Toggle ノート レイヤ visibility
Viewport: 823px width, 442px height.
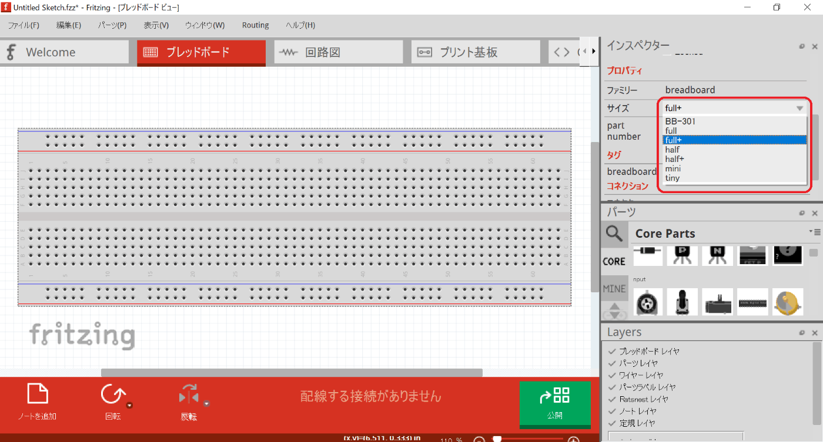(x=612, y=411)
